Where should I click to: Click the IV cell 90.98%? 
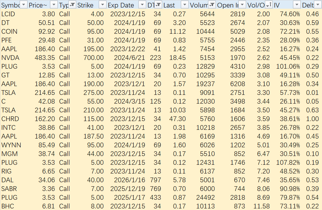(290, 189)
